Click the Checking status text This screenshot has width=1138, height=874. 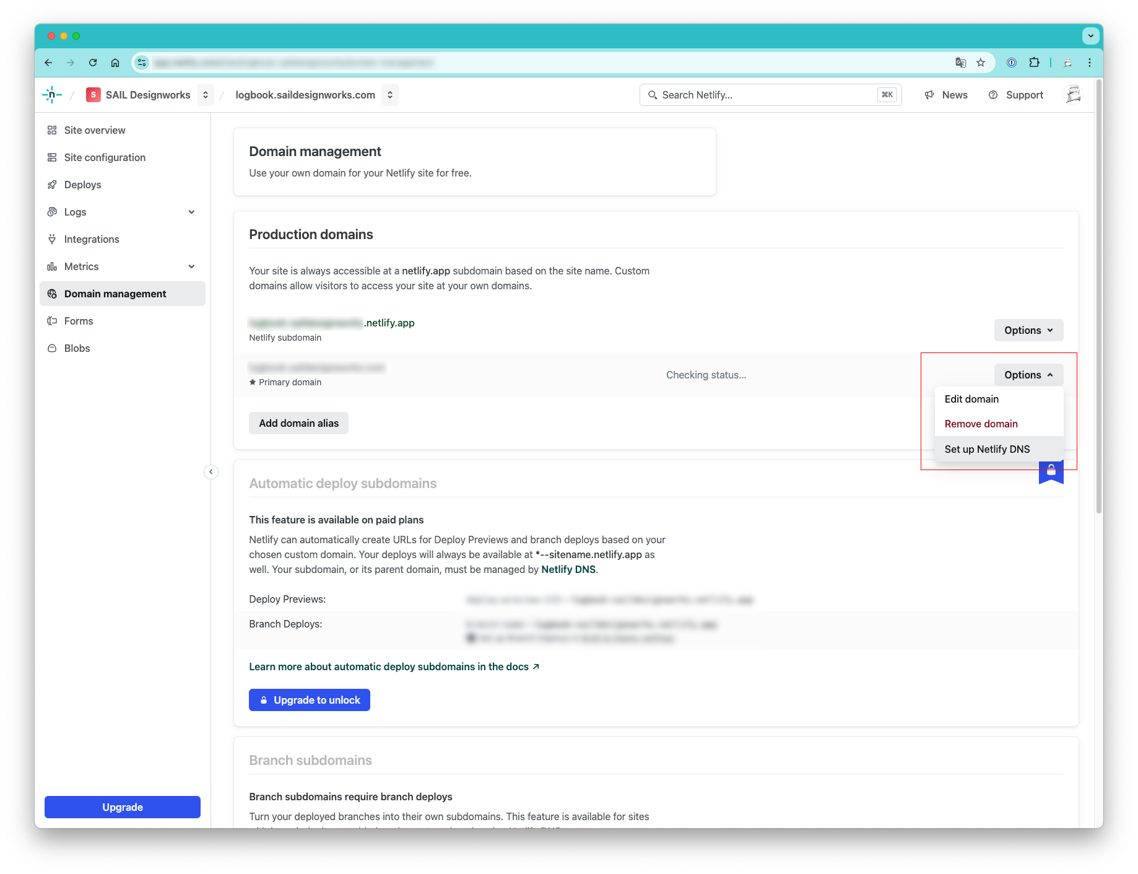tap(706, 375)
